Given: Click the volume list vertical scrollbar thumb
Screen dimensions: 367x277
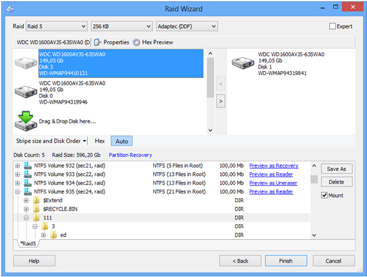Looking at the screenshot, I should click(x=314, y=179).
